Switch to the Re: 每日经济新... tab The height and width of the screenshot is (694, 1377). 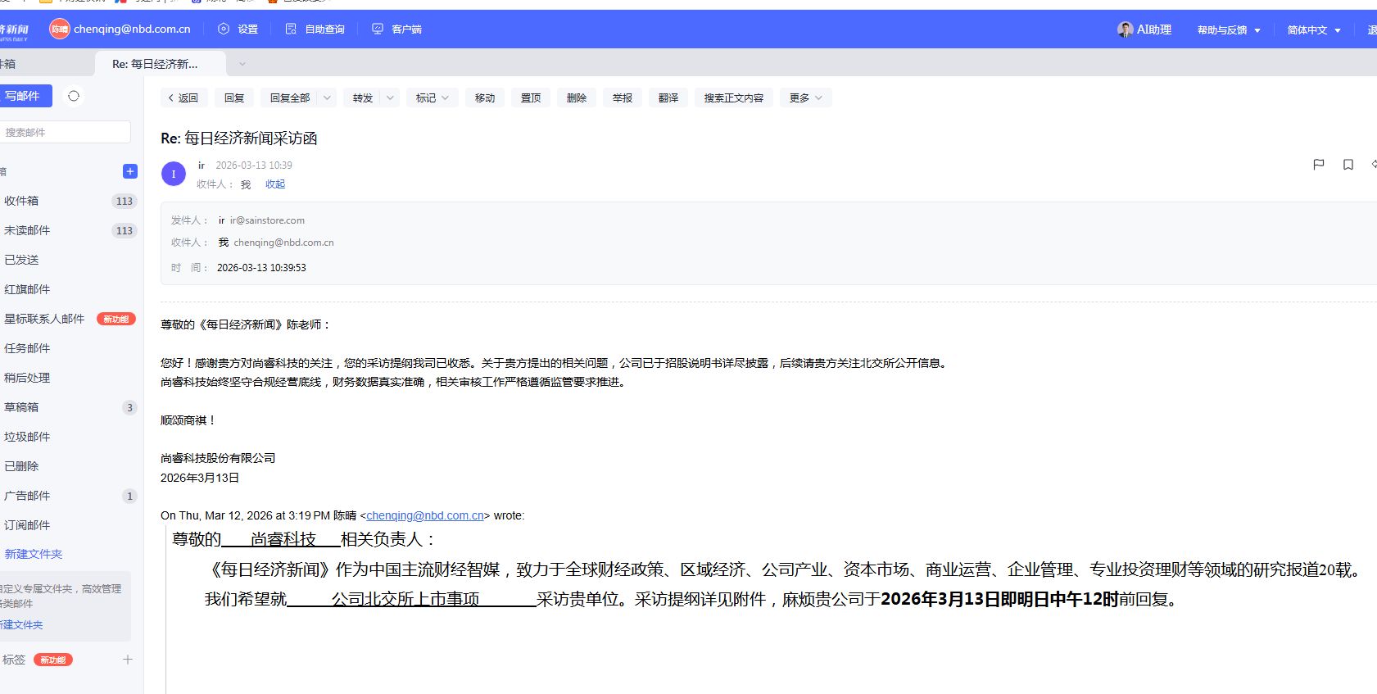pyautogui.click(x=156, y=64)
